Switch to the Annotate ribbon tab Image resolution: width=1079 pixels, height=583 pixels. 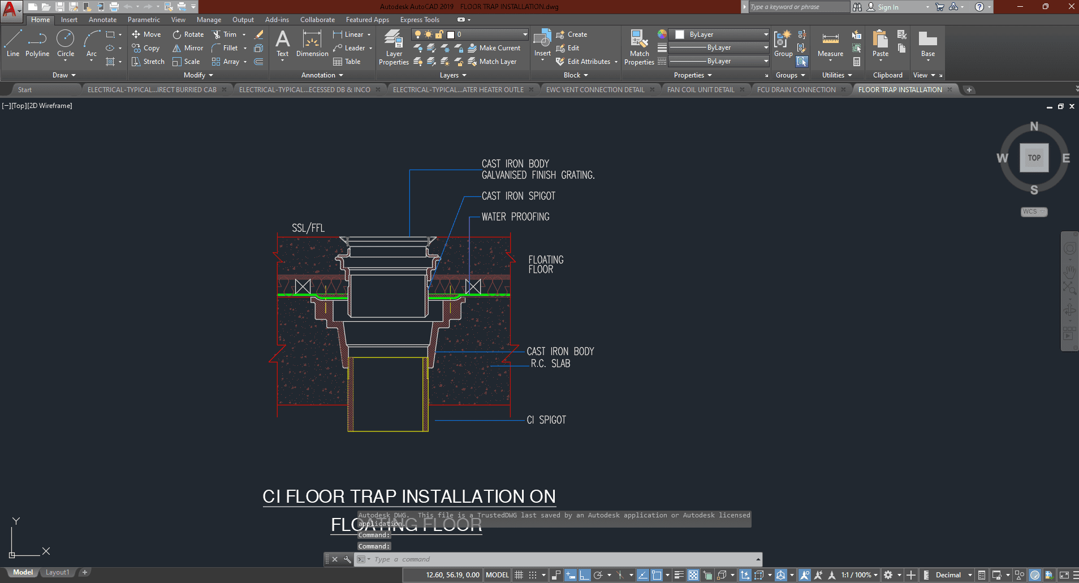[102, 19]
